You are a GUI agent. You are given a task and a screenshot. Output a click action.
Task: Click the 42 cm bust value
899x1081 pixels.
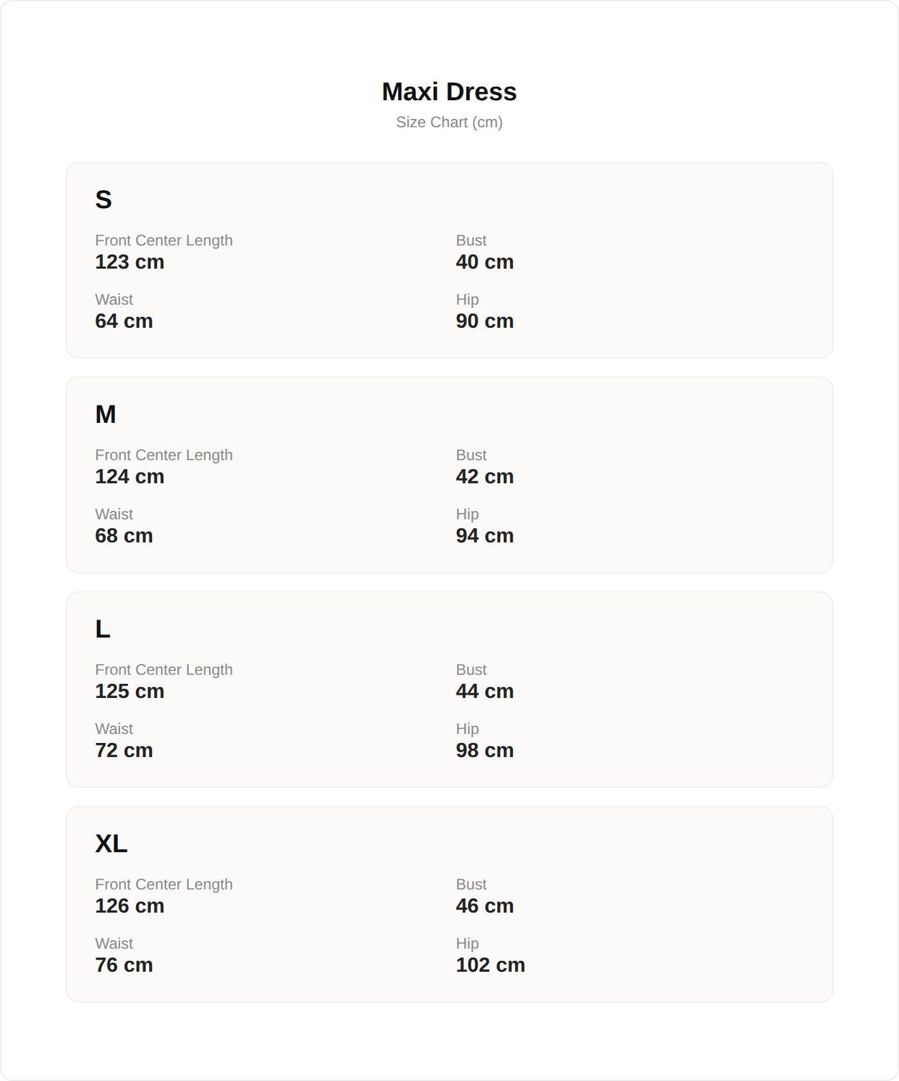pyautogui.click(x=485, y=477)
